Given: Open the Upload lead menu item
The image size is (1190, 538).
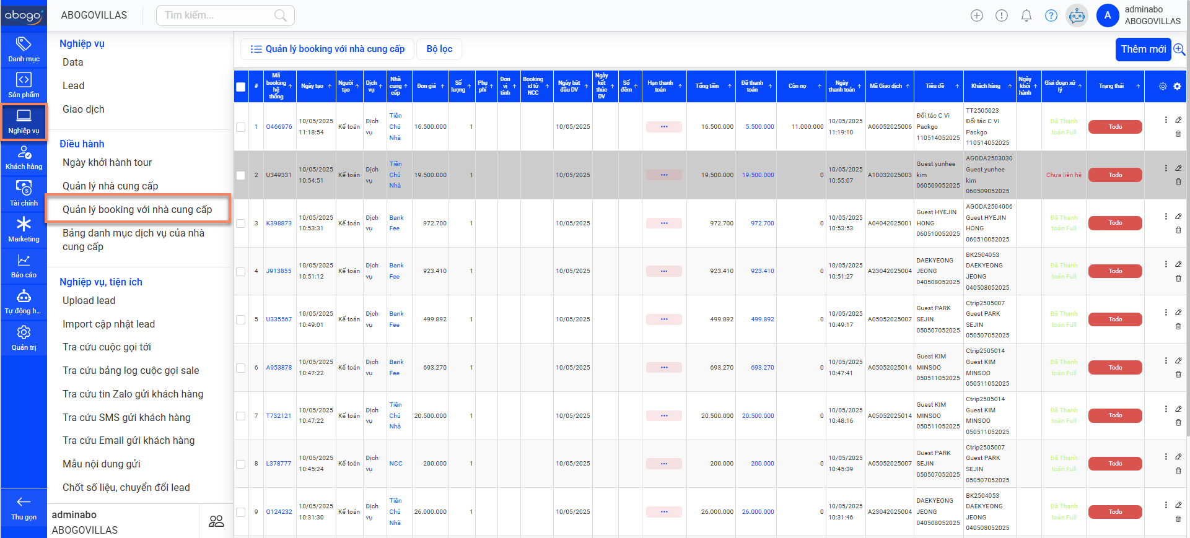Looking at the screenshot, I should tap(89, 300).
